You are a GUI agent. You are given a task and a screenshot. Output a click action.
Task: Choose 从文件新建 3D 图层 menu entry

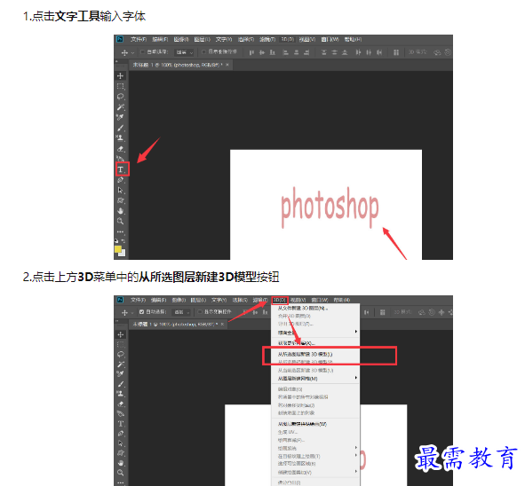click(x=315, y=308)
